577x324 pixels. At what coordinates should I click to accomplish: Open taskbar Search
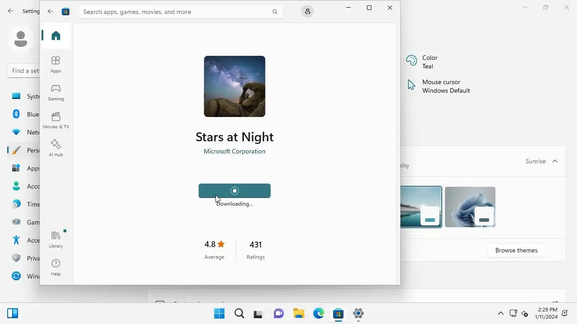tap(239, 314)
